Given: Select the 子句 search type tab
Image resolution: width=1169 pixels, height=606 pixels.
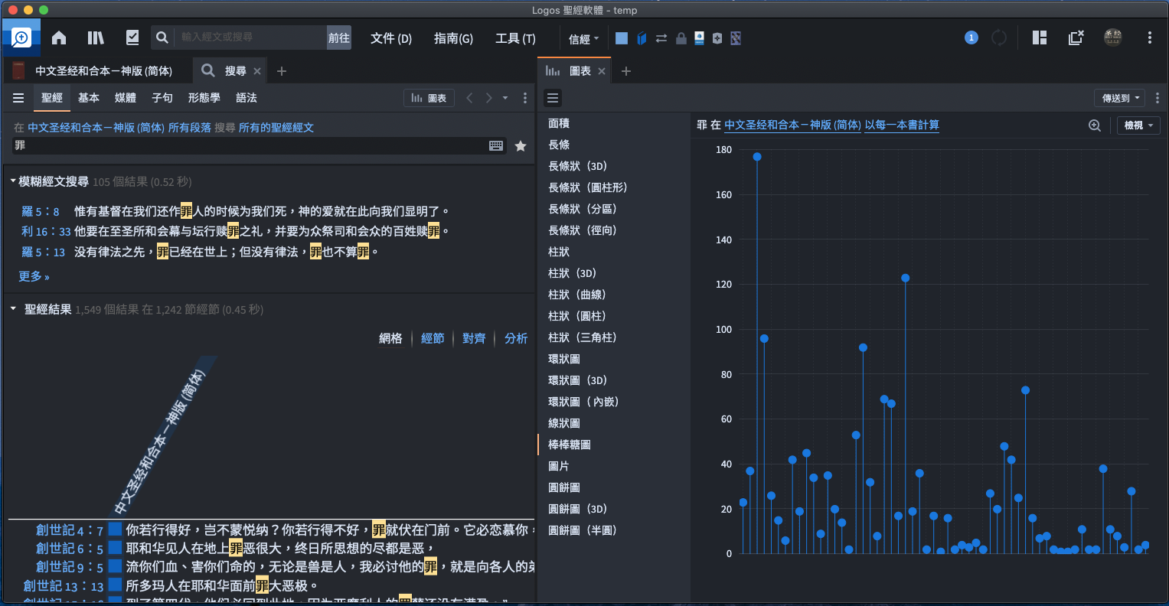Looking at the screenshot, I should coord(162,98).
